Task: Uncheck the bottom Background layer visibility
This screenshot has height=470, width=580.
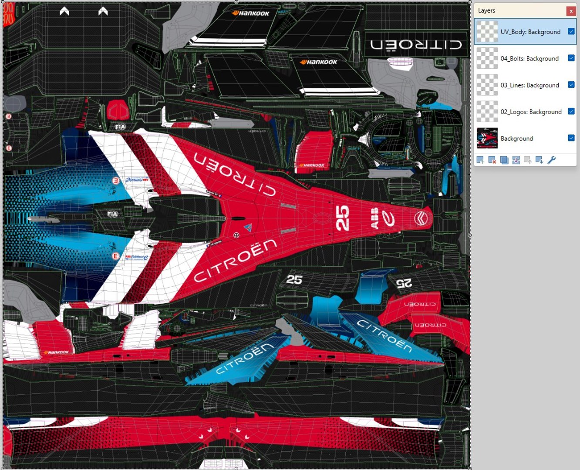Action: click(x=571, y=138)
